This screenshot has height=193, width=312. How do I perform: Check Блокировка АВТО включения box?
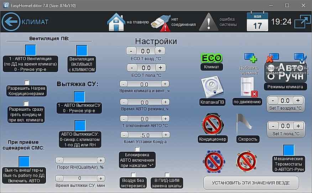(137, 149)
